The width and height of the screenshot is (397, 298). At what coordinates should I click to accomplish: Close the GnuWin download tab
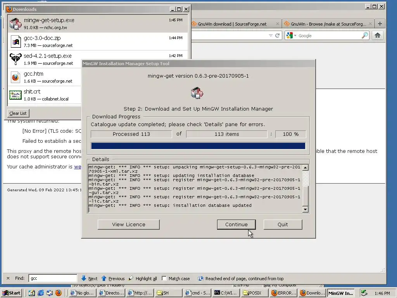277,24
